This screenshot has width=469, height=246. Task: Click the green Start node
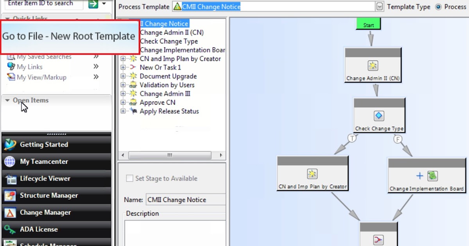pyautogui.click(x=368, y=24)
